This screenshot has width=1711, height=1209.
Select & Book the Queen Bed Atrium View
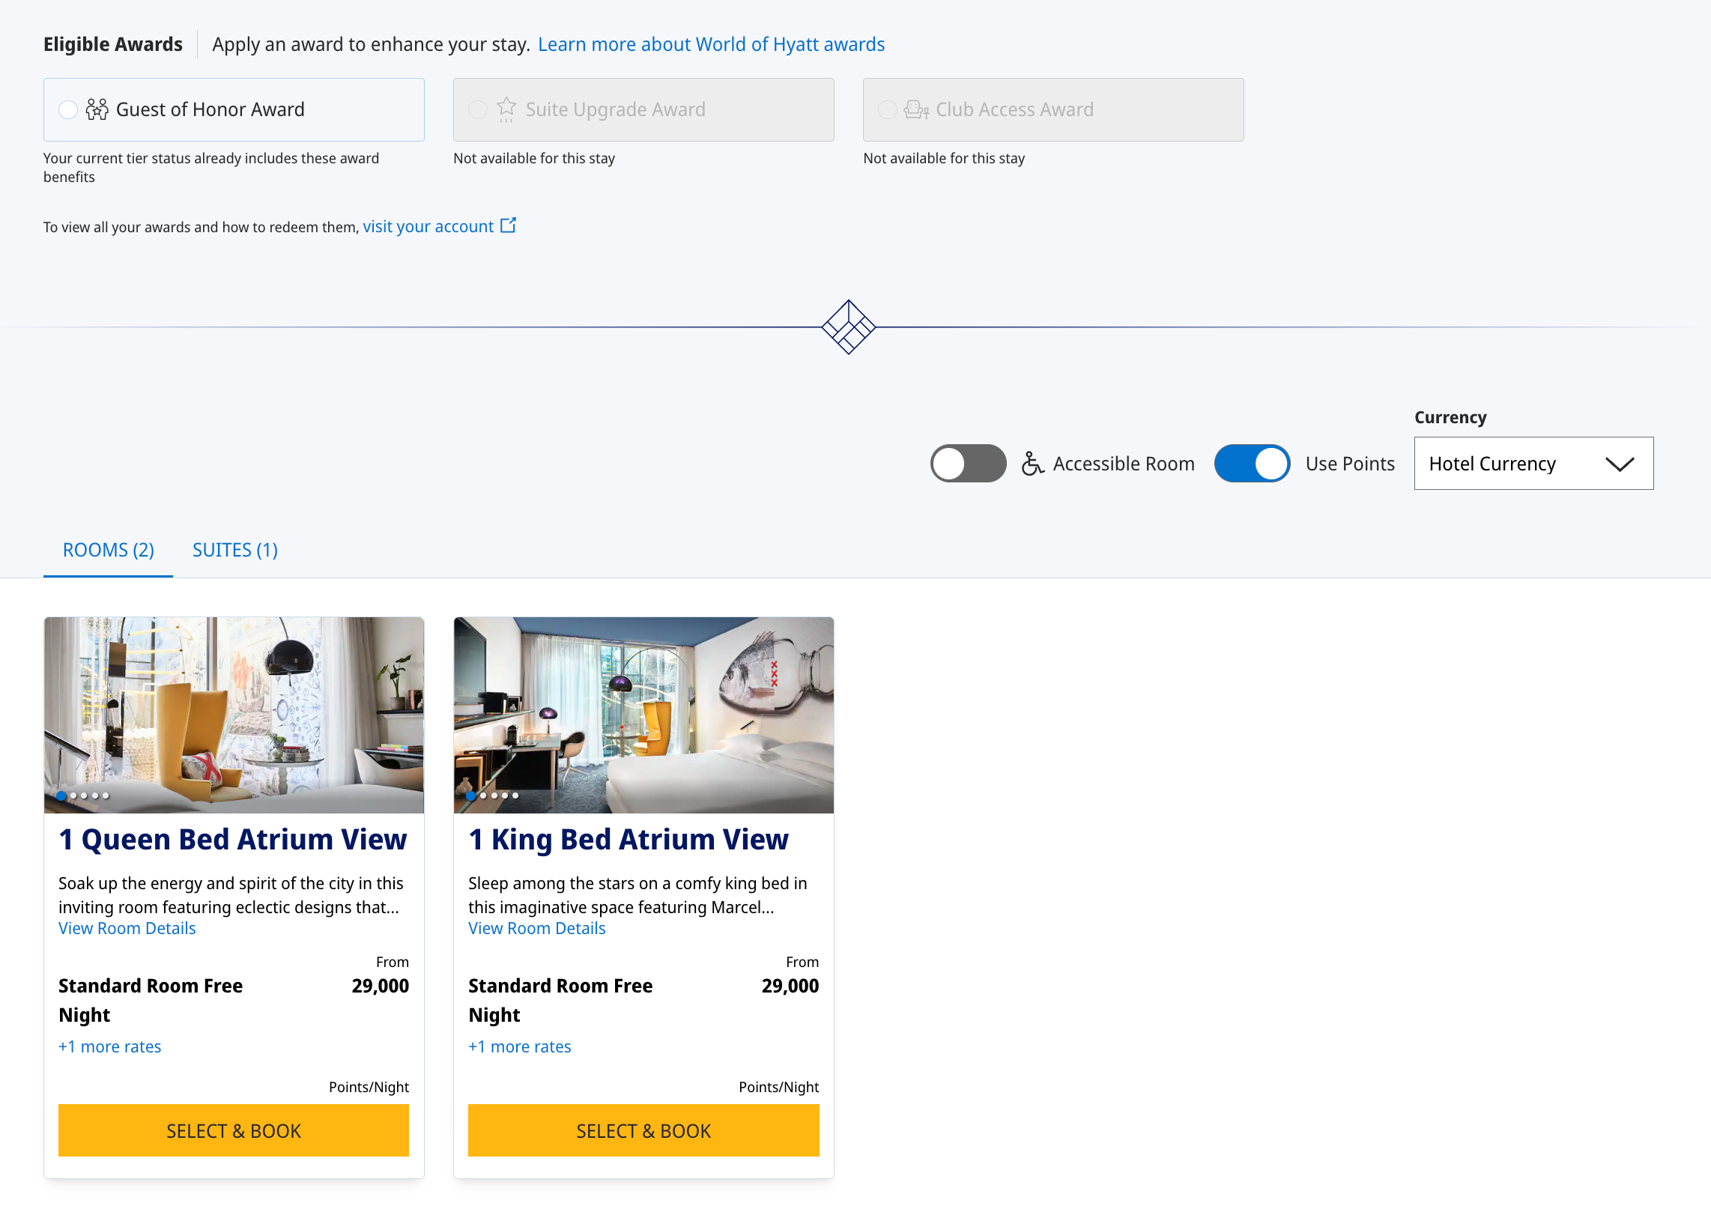[234, 1130]
